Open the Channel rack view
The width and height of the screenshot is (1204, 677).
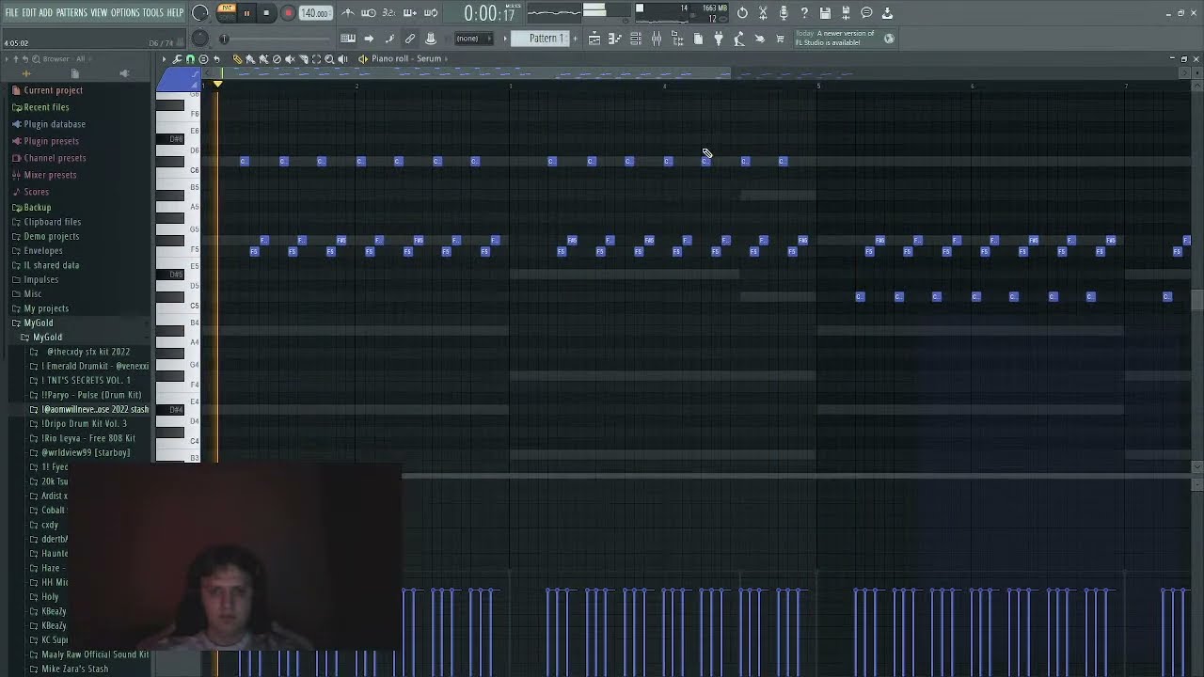coord(636,39)
